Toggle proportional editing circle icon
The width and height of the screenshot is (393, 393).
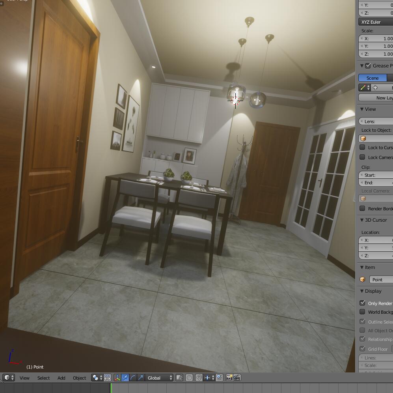click(189, 378)
